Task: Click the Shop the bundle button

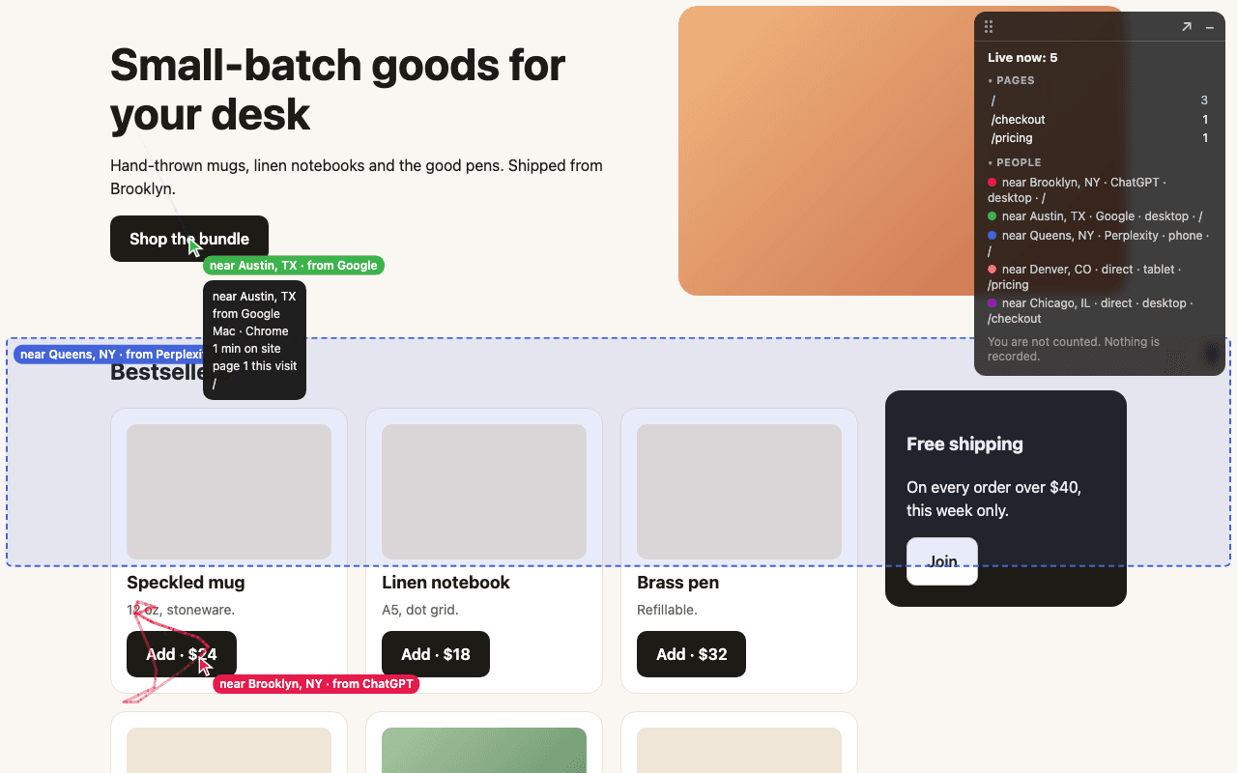Action: coord(189,239)
